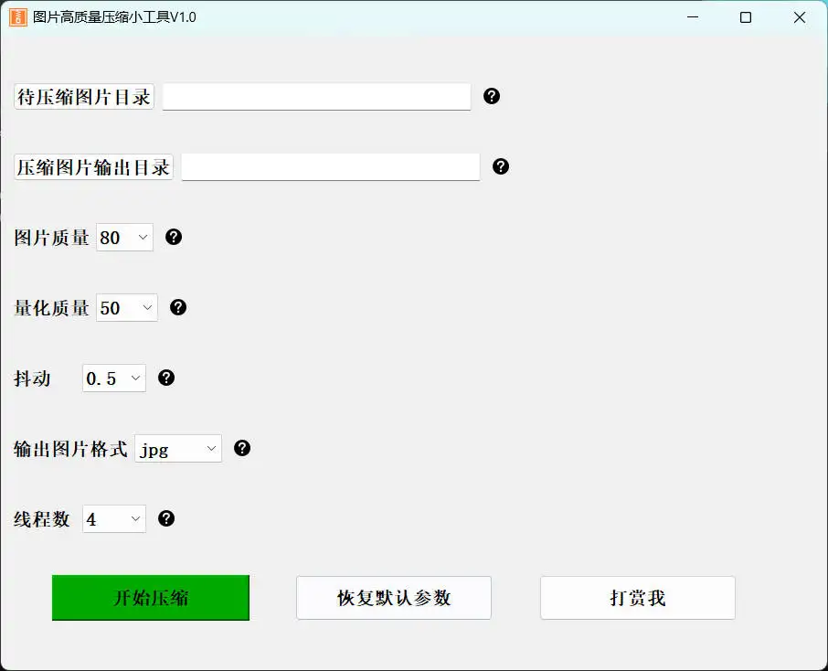The height and width of the screenshot is (671, 828).
Task: Expand the 图片质量 dropdown showing 80
Action: tap(124, 238)
